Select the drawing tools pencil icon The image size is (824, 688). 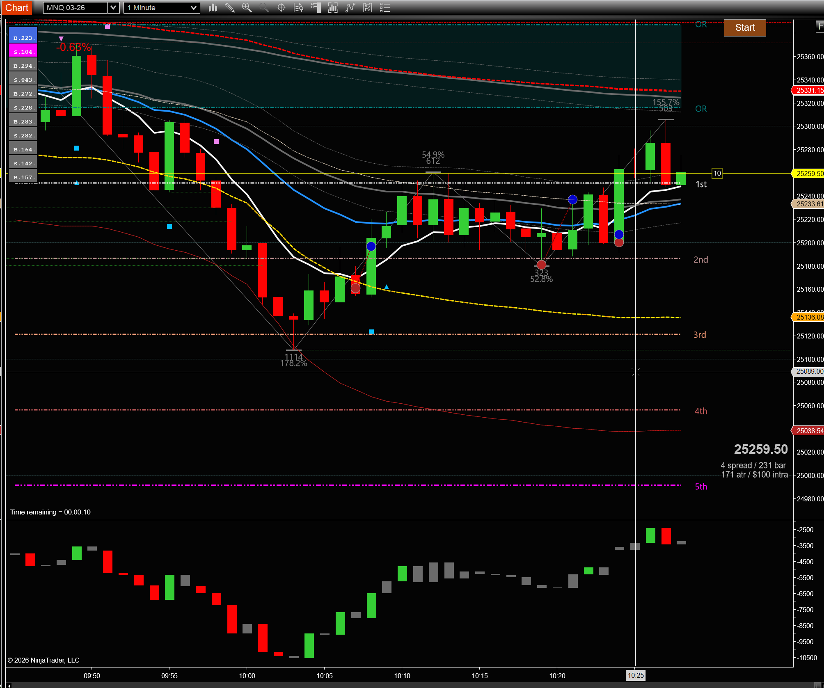pyautogui.click(x=230, y=8)
